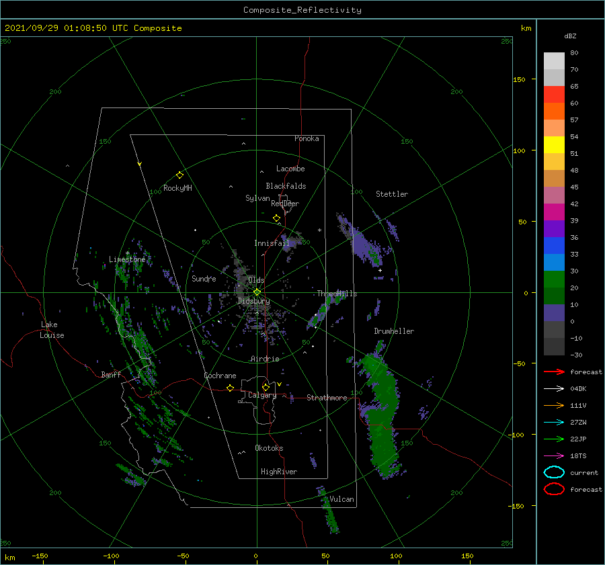The height and width of the screenshot is (565, 605).
Task: Click the RedDeer city label
Action: point(285,204)
